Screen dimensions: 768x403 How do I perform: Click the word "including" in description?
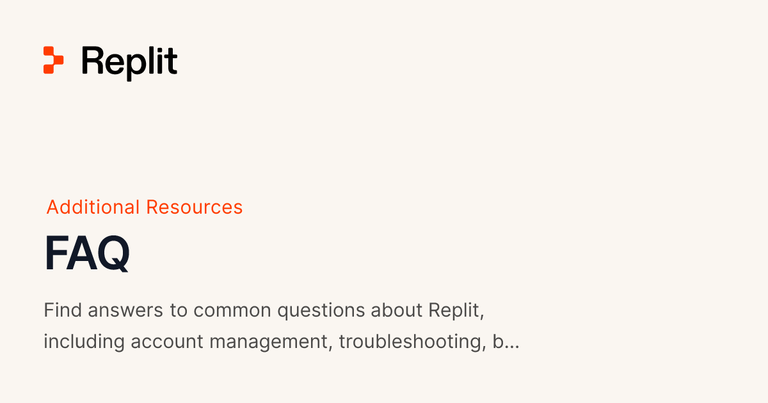click(x=84, y=342)
